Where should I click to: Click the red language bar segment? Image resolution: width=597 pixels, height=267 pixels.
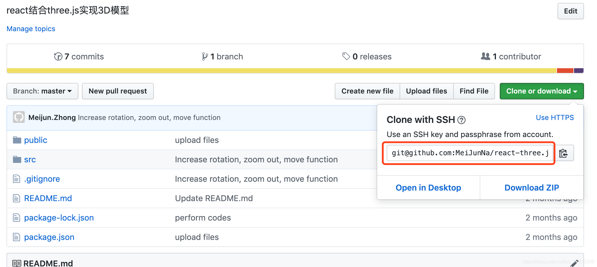coord(565,71)
